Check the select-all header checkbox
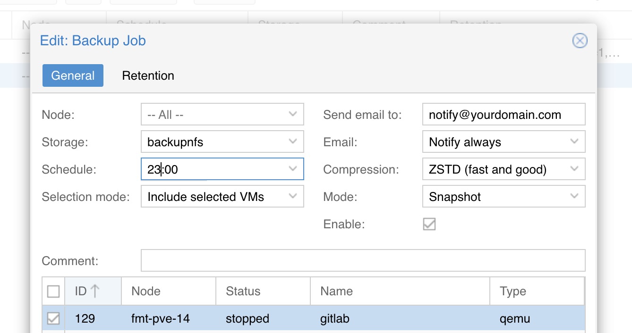Image resolution: width=632 pixels, height=333 pixels. click(53, 291)
